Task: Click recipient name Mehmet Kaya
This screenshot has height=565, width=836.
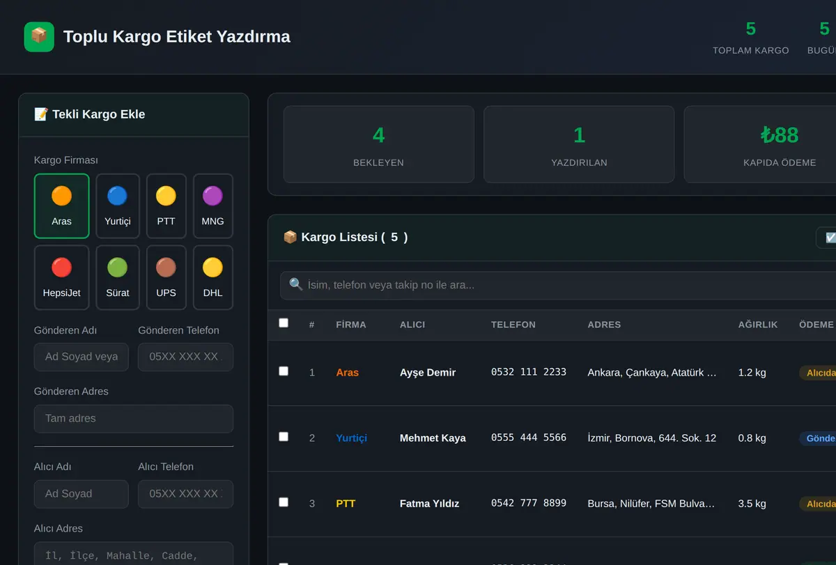Action: coord(433,438)
